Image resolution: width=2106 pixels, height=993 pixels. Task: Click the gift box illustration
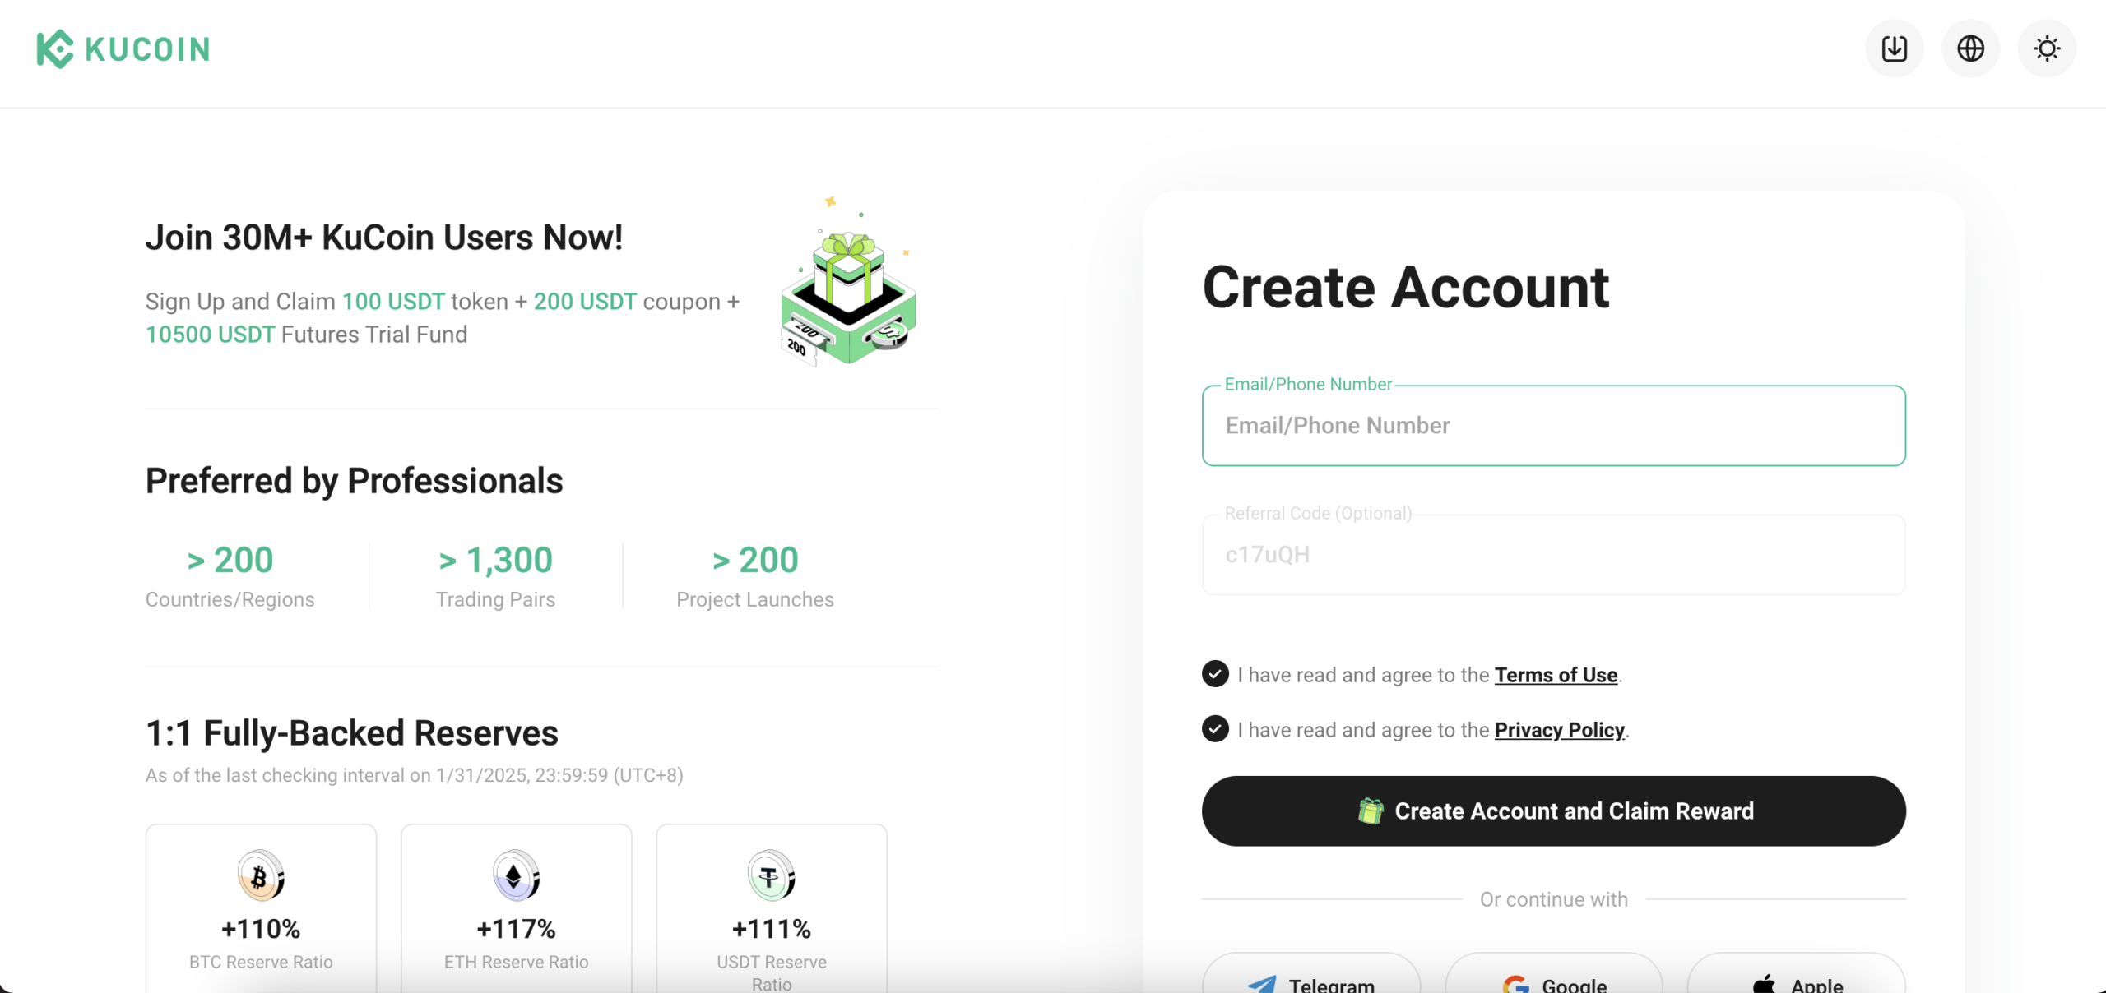[848, 288]
